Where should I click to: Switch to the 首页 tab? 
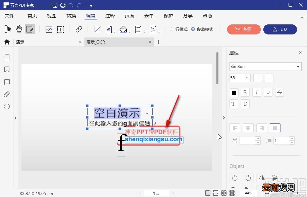32,16
